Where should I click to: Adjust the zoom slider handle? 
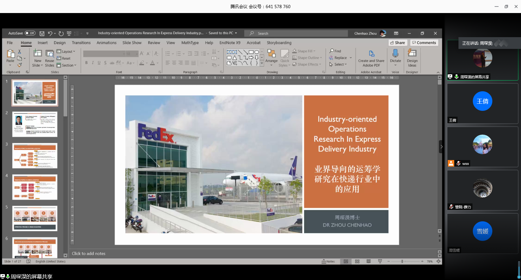point(402,261)
